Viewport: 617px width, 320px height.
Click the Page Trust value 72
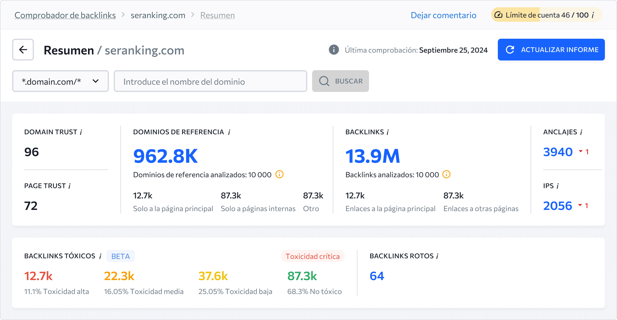pyautogui.click(x=31, y=206)
